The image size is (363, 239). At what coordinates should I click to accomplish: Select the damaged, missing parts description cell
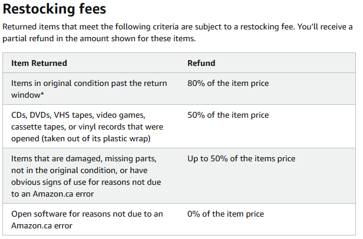click(x=86, y=176)
